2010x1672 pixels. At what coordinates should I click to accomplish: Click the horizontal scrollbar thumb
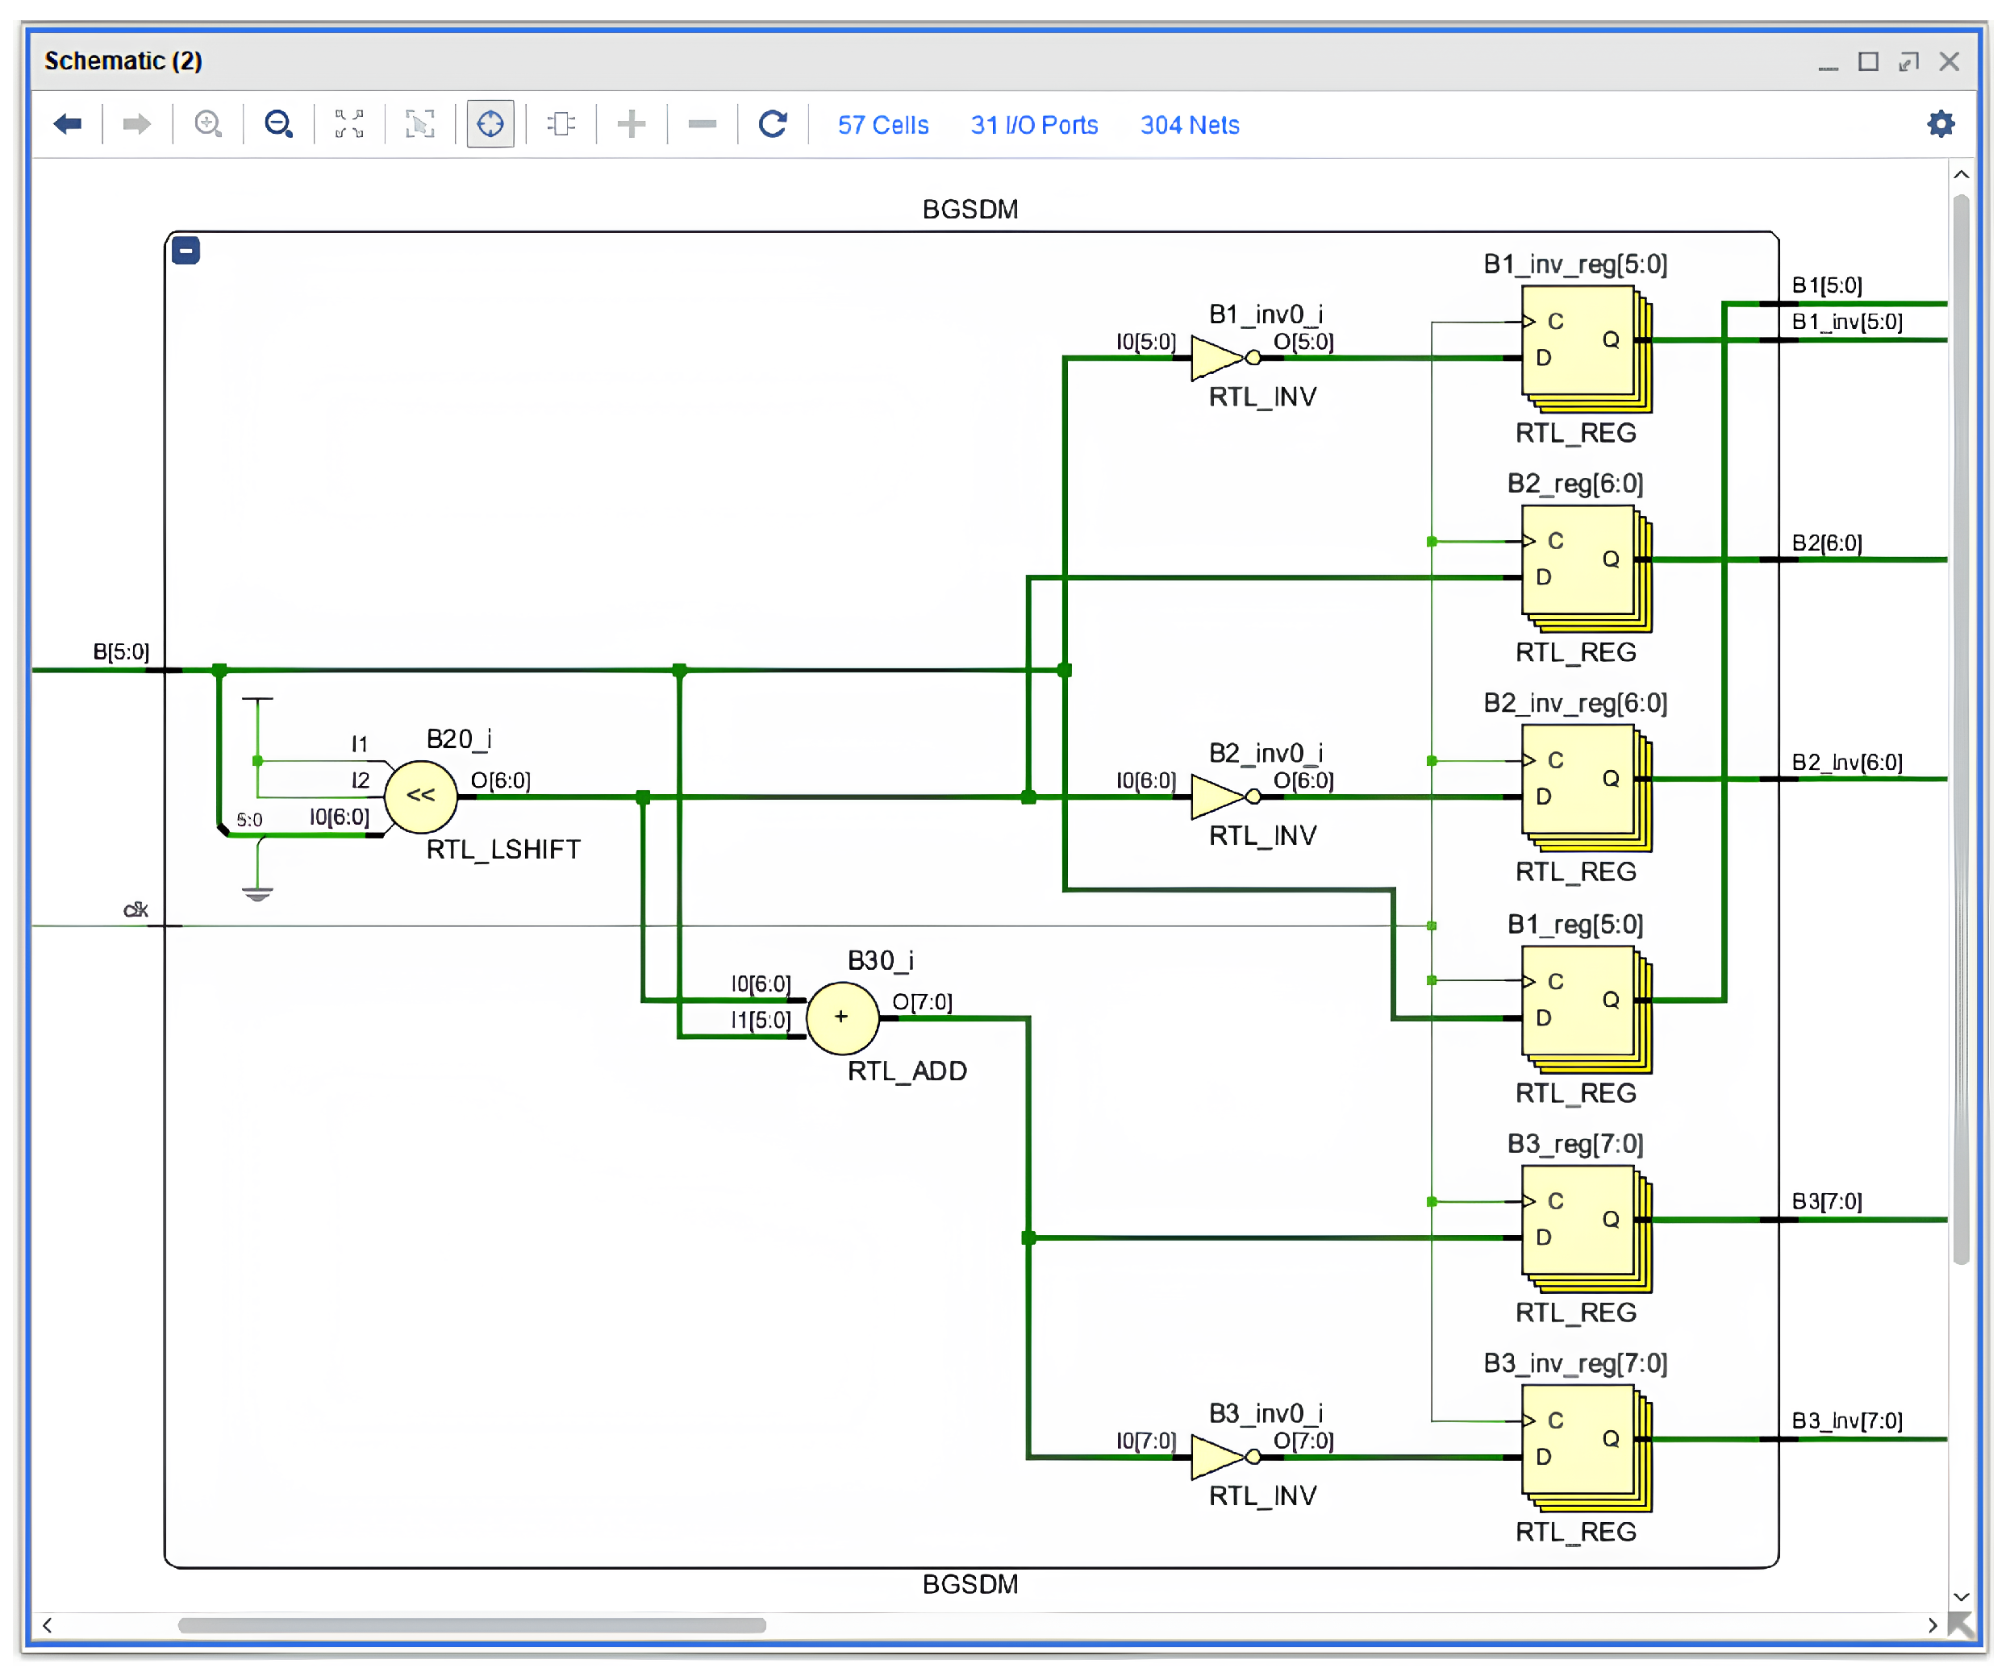(x=471, y=1624)
